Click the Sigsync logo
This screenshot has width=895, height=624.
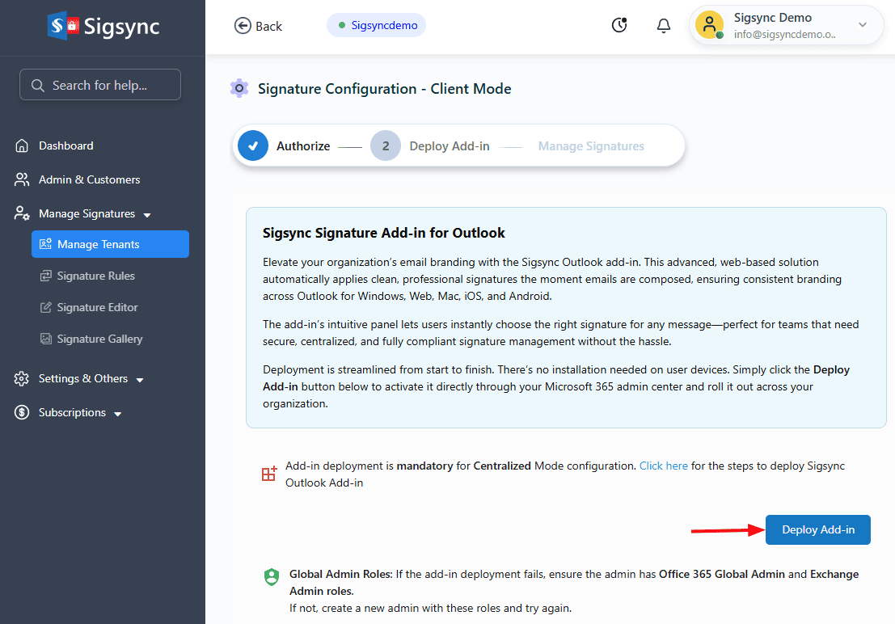point(103,26)
